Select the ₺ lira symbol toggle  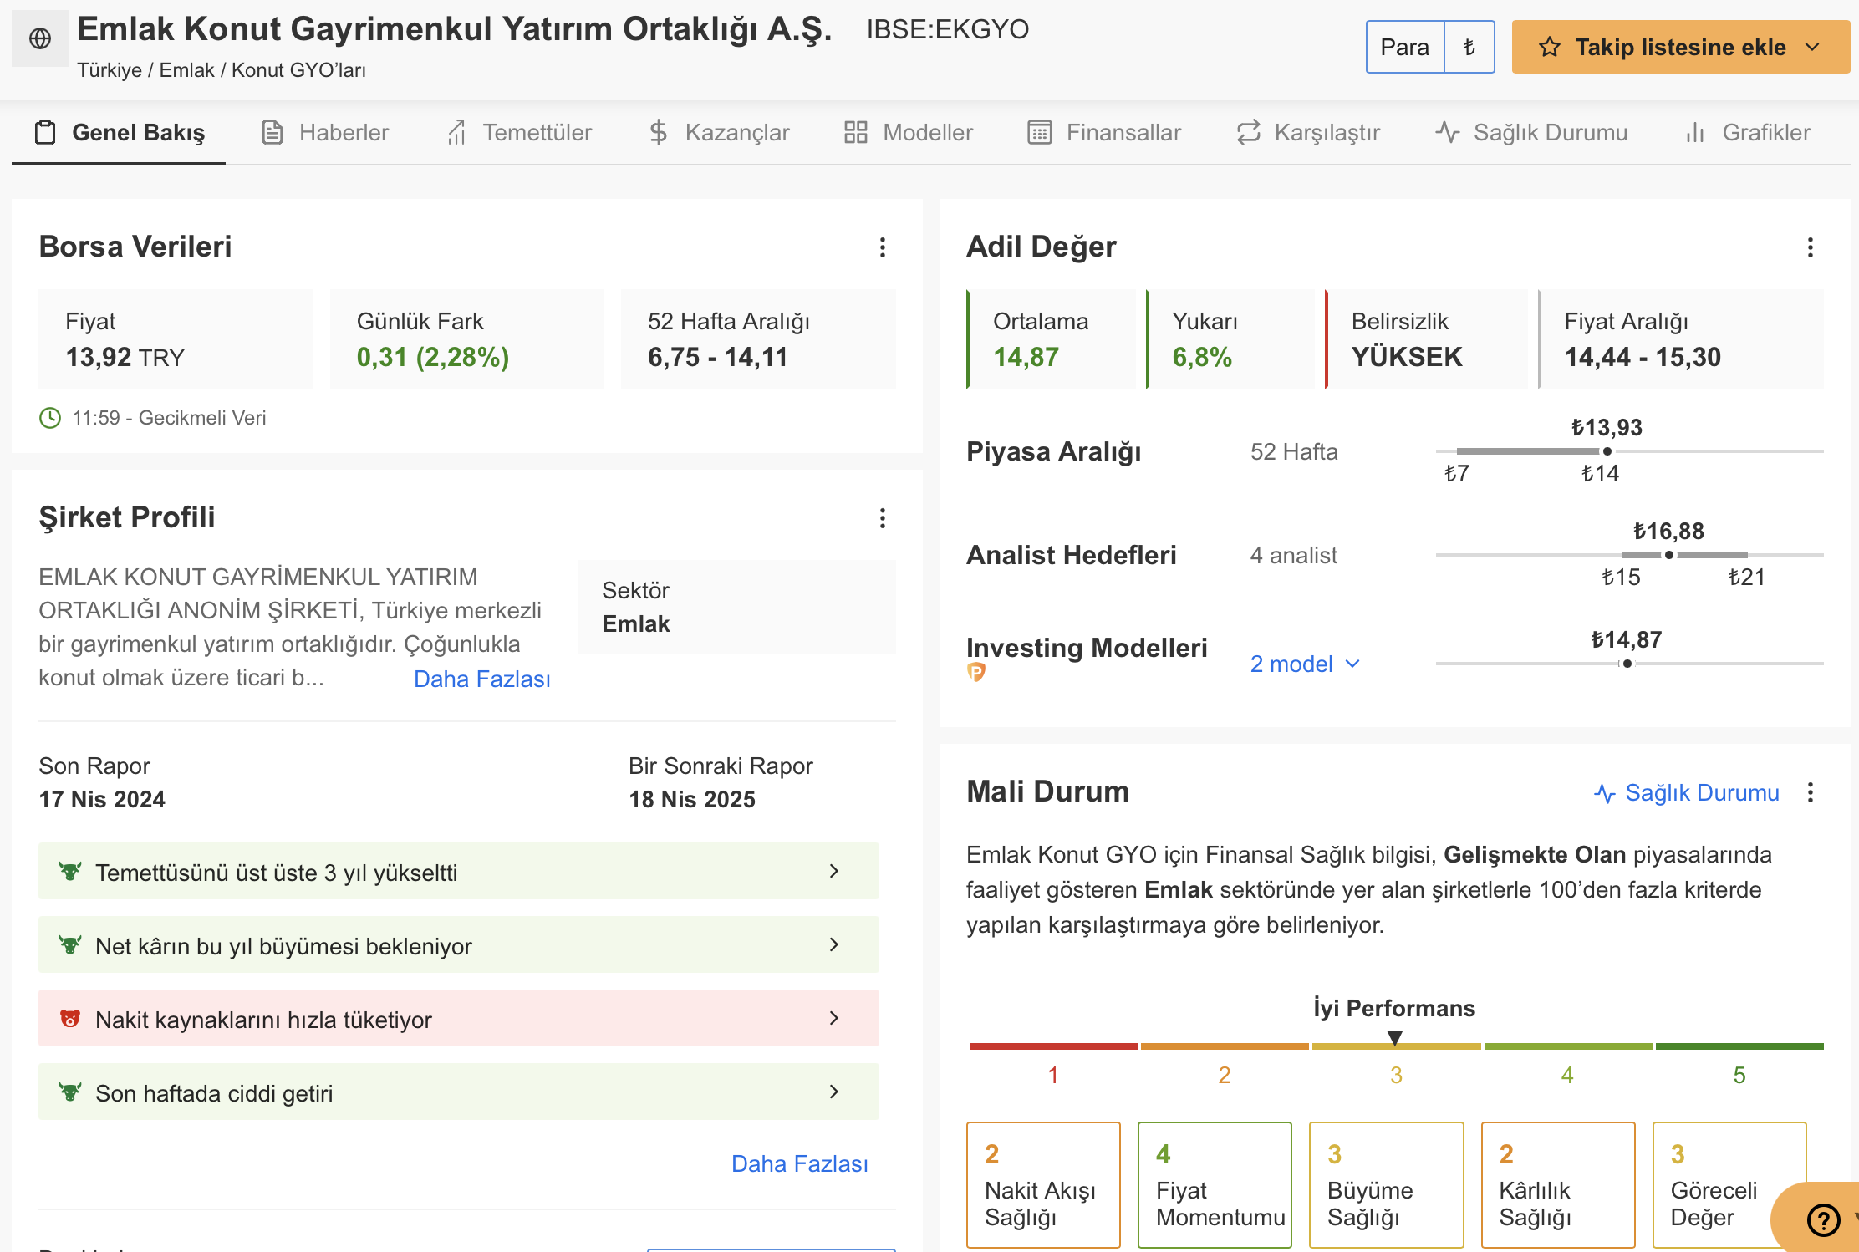(1469, 47)
